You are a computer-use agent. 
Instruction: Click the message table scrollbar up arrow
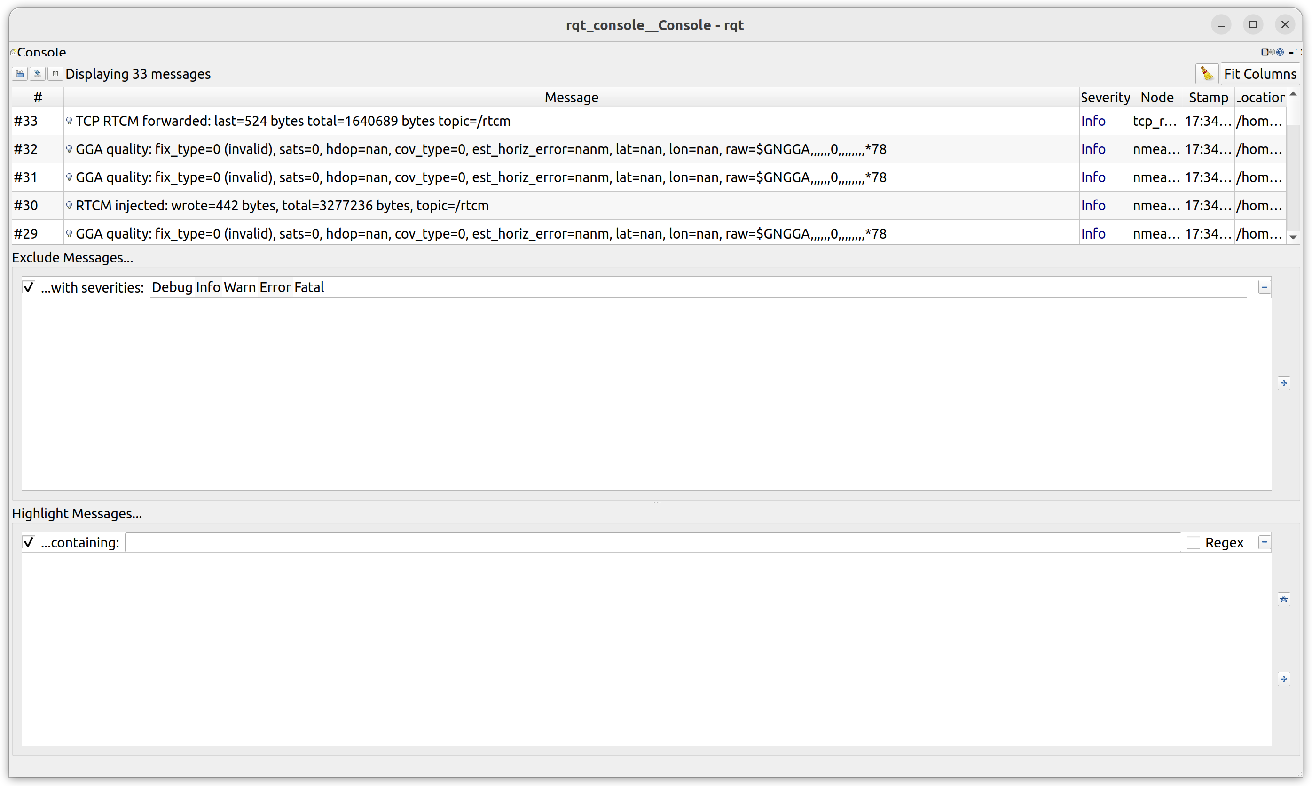(x=1294, y=94)
